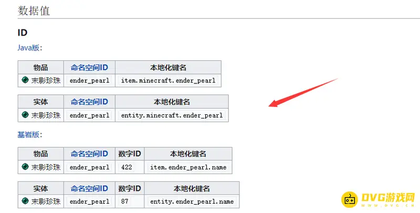
Task: Click 末影珍珠 text in the Java 物品 row
Action: coord(46,80)
